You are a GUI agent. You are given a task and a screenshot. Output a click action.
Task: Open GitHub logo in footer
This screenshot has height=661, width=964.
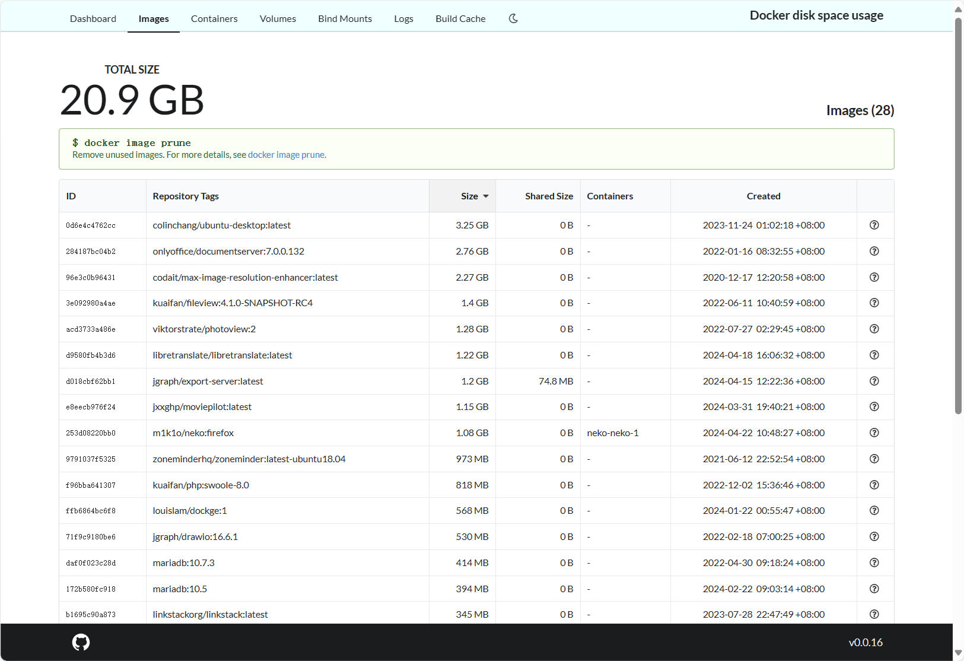point(81,642)
